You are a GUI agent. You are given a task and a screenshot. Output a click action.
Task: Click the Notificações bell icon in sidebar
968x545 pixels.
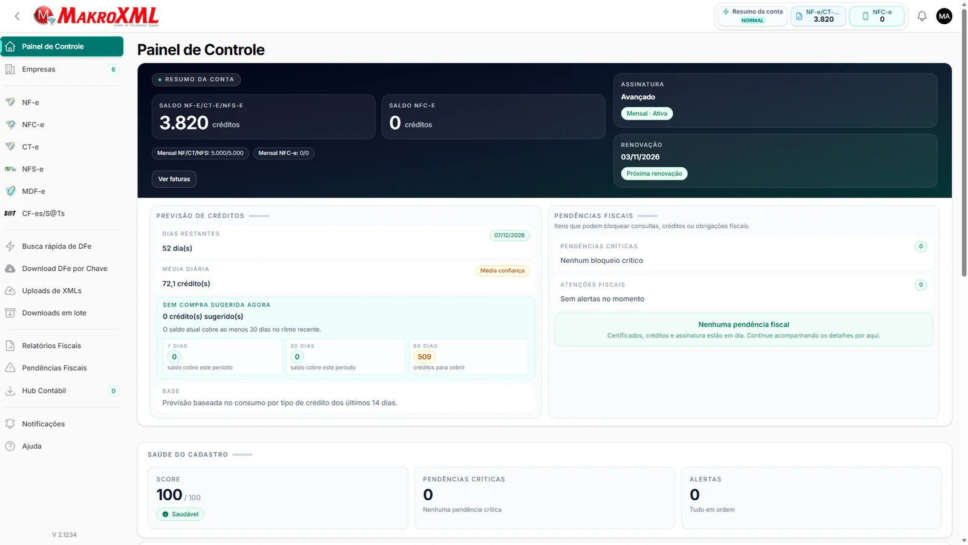tap(10, 424)
